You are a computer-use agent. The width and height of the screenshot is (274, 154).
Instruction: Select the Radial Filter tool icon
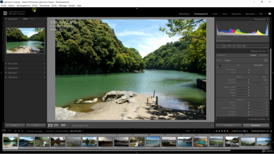click(239, 46)
